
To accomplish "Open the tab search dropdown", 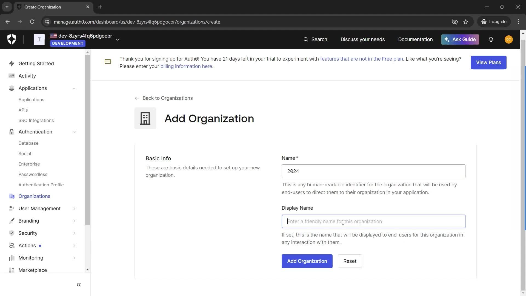I will click(x=7, y=7).
